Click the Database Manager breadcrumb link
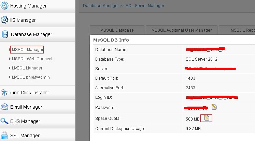The height and width of the screenshot is (141, 255). click(x=101, y=6)
